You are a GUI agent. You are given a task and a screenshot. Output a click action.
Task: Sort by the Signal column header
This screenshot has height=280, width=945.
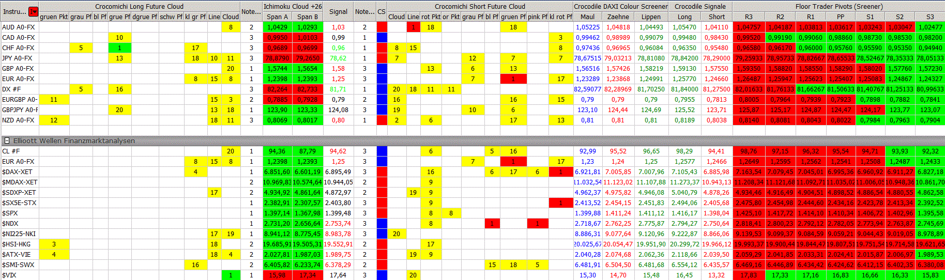click(x=338, y=11)
